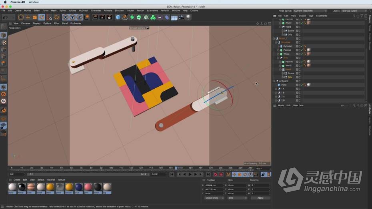The height and width of the screenshot is (209, 372).
Task: Click the green Extrude generator icon
Action: tap(139, 17)
